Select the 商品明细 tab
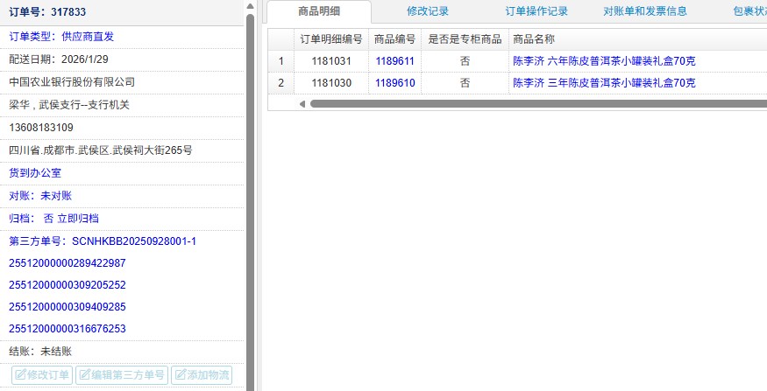Image resolution: width=767 pixels, height=391 pixels. coord(319,11)
